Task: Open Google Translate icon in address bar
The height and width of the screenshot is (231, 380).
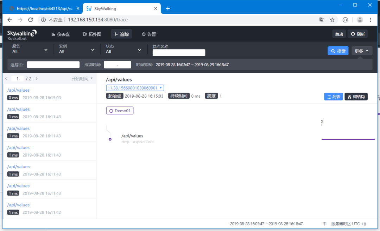Action: point(322,20)
